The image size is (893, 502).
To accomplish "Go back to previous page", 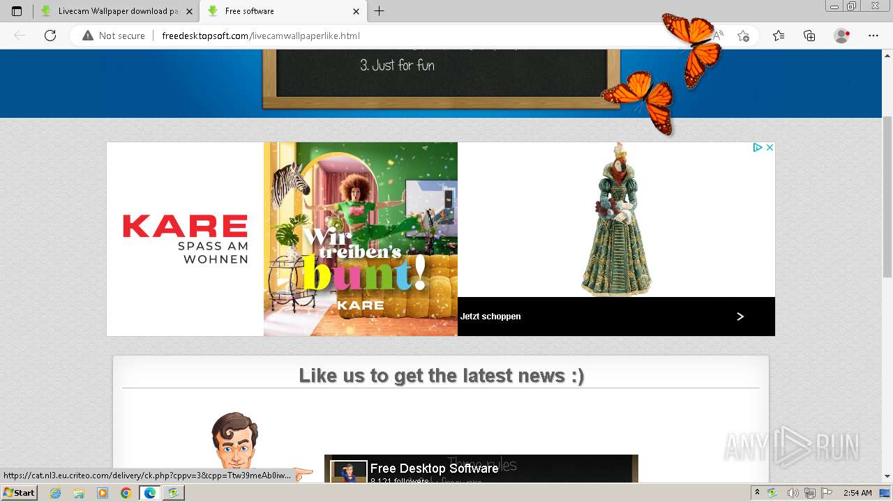I will (20, 36).
